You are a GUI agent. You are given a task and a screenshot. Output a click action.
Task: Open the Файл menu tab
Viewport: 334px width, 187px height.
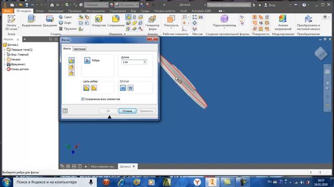click(8, 11)
